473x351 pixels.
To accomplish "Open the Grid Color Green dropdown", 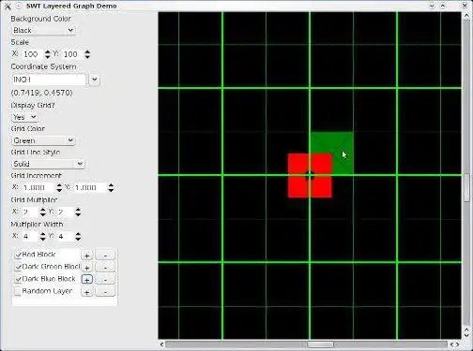I will (x=43, y=140).
